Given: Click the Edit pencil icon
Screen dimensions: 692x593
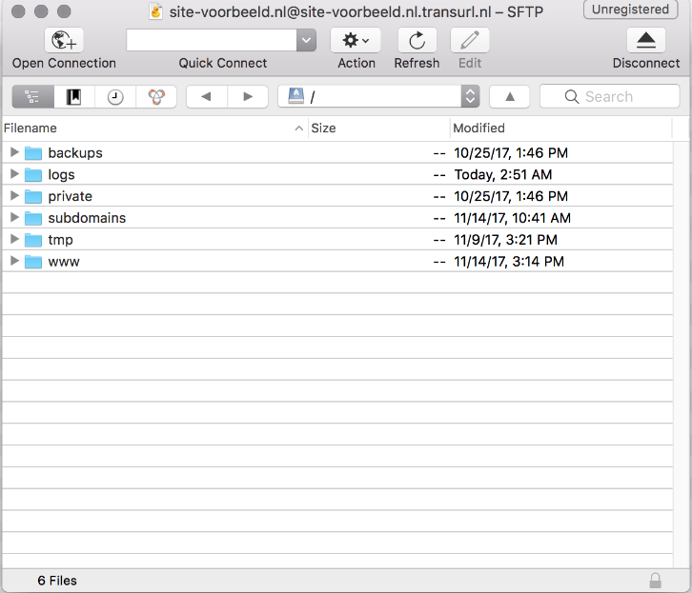Looking at the screenshot, I should click(x=470, y=41).
